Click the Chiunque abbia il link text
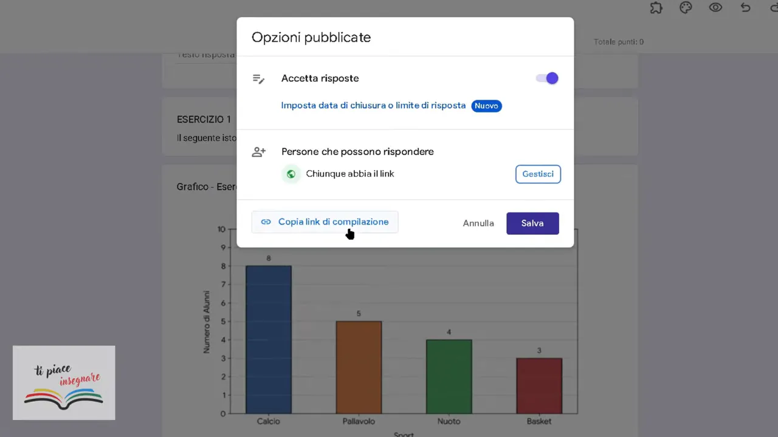Image resolution: width=778 pixels, height=437 pixels. tap(350, 174)
